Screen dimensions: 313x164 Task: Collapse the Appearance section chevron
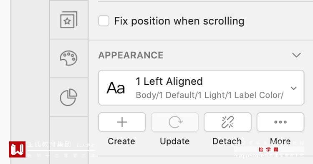(296, 55)
